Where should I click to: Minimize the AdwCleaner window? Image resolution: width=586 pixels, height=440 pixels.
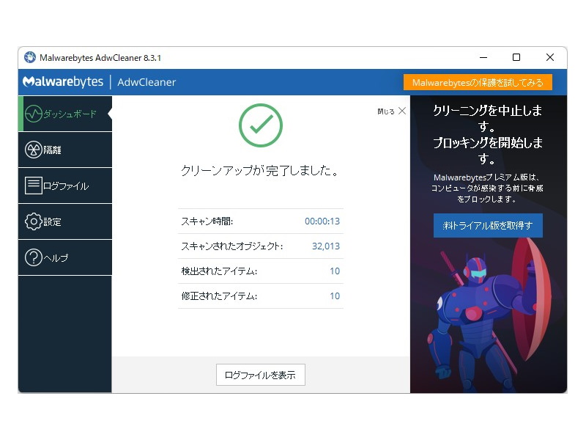point(483,57)
